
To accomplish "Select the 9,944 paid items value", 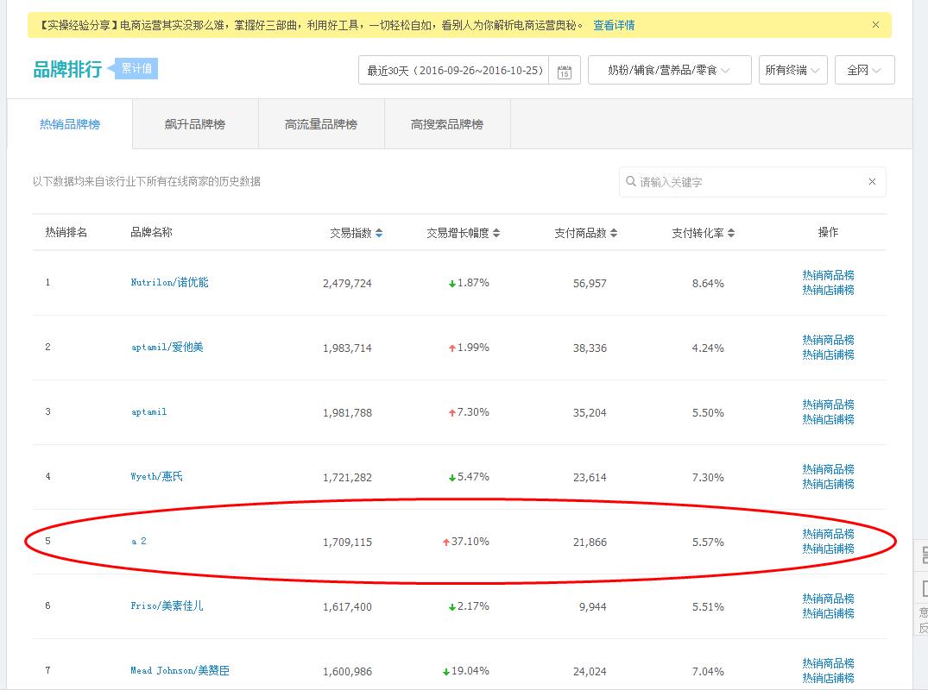I will pyautogui.click(x=592, y=606).
